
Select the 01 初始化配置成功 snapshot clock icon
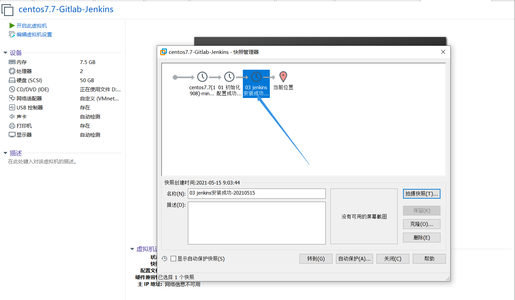tap(229, 77)
